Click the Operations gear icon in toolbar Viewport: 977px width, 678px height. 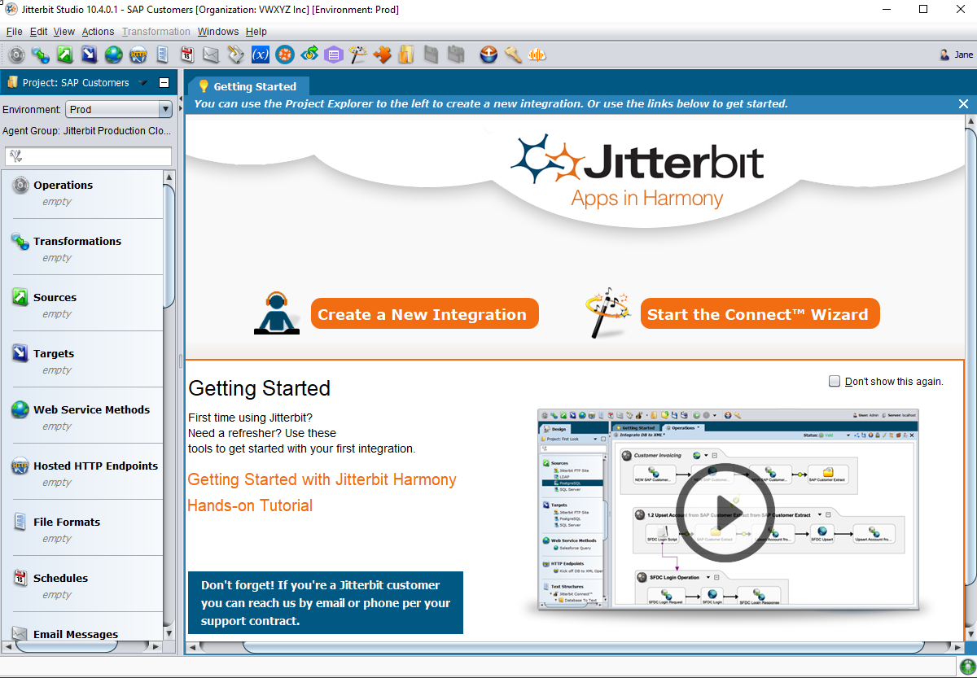click(x=16, y=55)
